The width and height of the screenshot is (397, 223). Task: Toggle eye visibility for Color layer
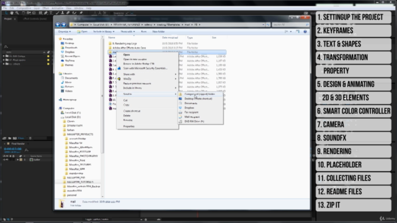(4, 160)
